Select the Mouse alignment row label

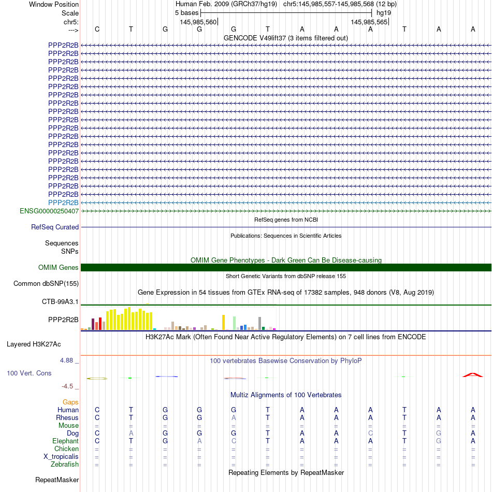[68, 426]
